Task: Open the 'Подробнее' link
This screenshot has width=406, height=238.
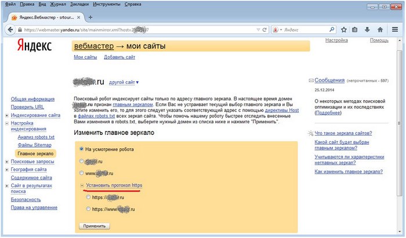Action: [328, 113]
